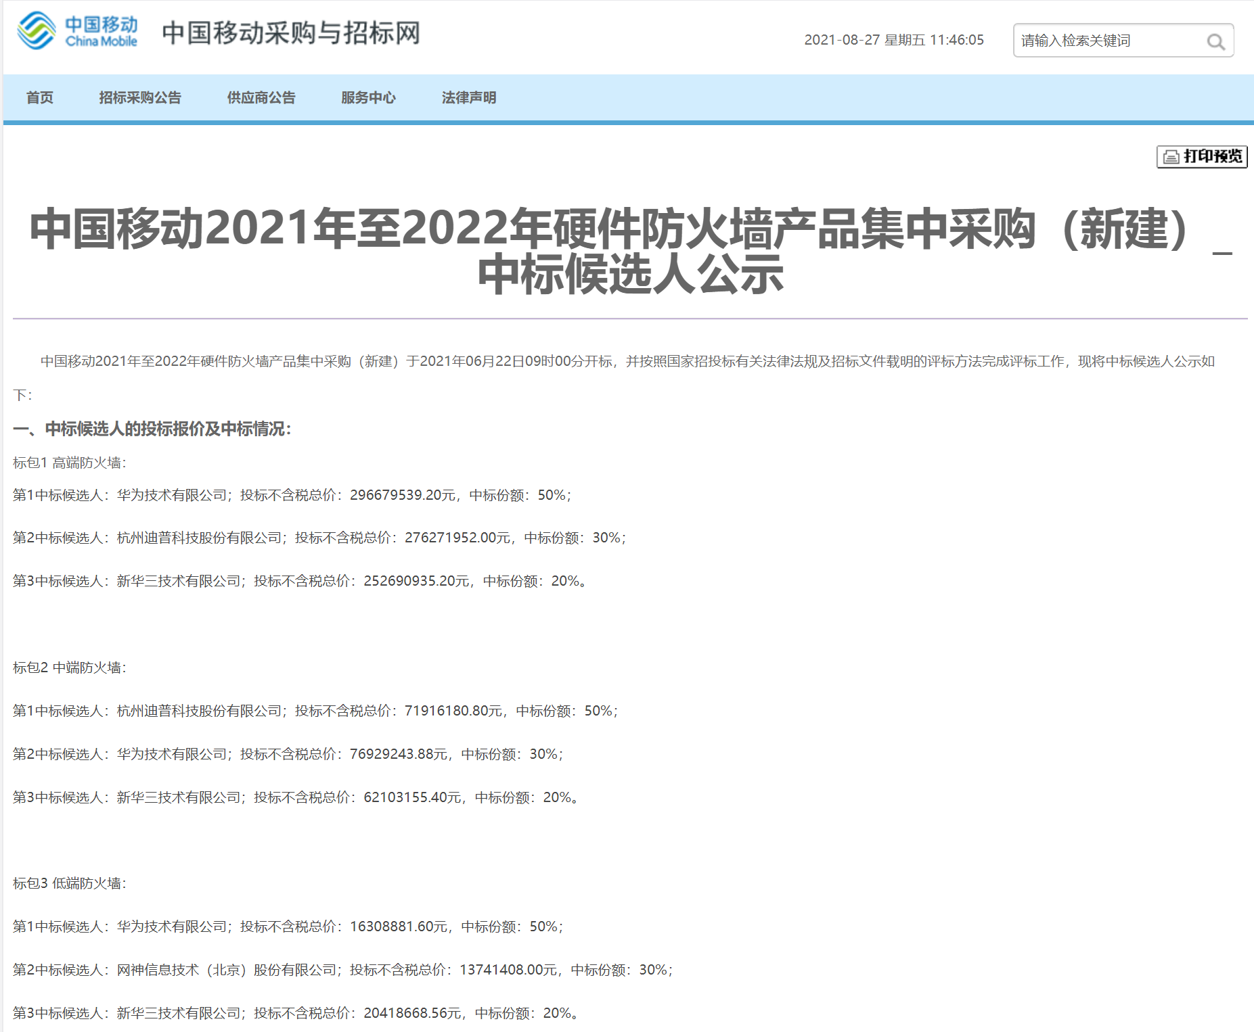Click the 标包3 低端防火墙 label
Screen dimensions: 1254x1032
click(70, 883)
